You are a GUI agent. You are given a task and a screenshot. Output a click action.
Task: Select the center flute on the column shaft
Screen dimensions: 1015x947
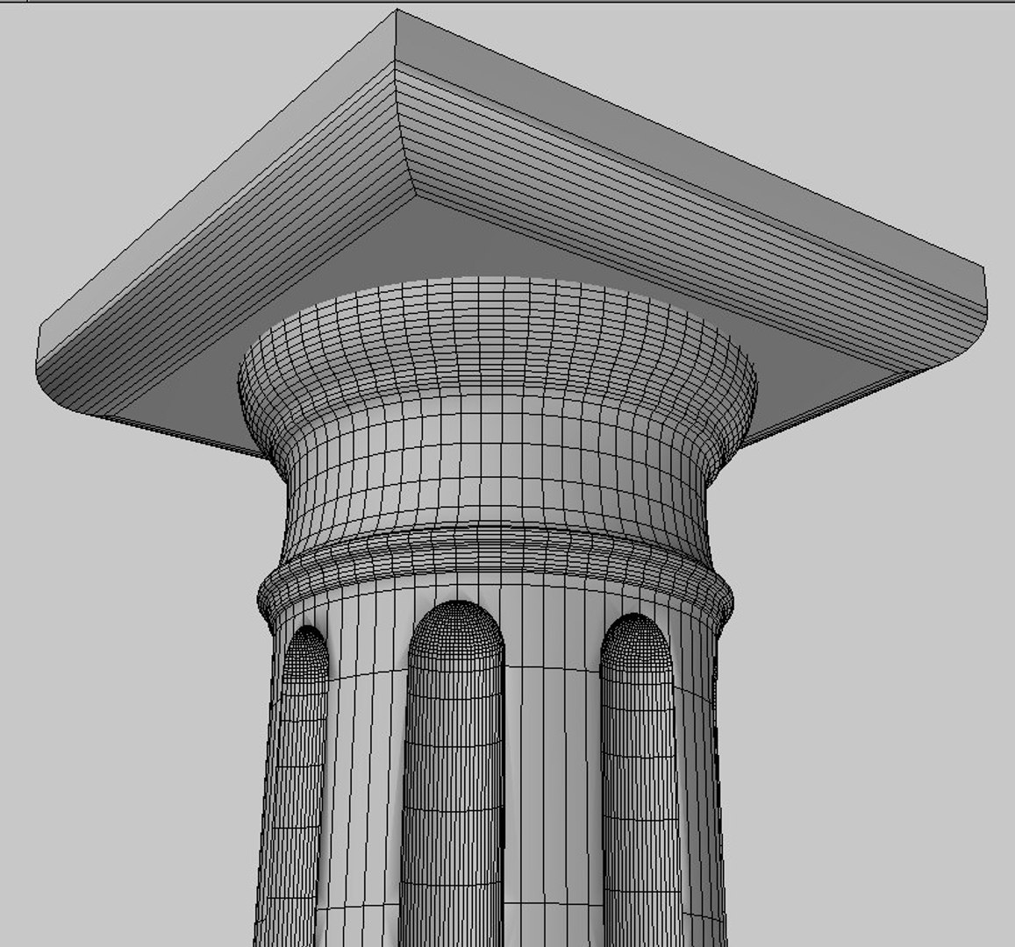pos(454,773)
